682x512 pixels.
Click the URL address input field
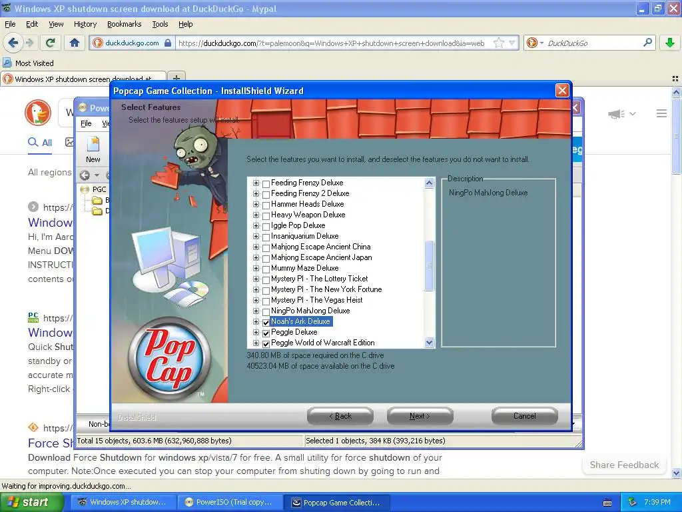coord(333,43)
